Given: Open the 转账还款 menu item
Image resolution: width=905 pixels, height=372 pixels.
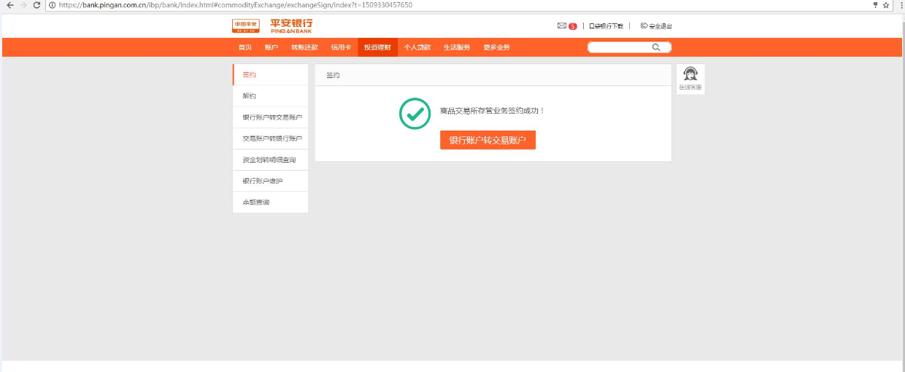Looking at the screenshot, I should click(x=304, y=47).
